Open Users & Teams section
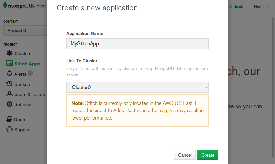 29,94
